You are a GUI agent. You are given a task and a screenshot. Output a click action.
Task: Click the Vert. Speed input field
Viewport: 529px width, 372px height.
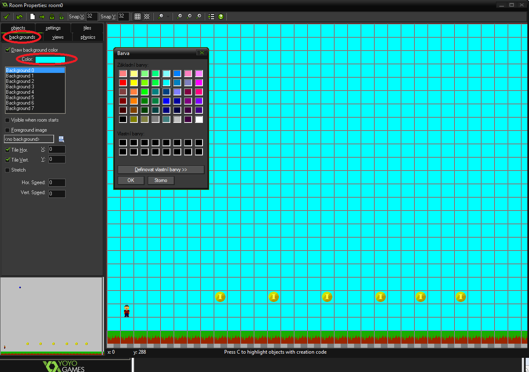point(57,193)
